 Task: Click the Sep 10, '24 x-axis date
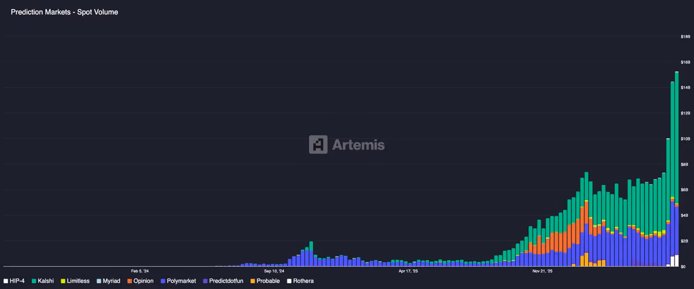click(274, 271)
